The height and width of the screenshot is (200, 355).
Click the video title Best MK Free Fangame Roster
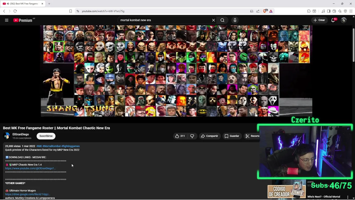point(56,128)
